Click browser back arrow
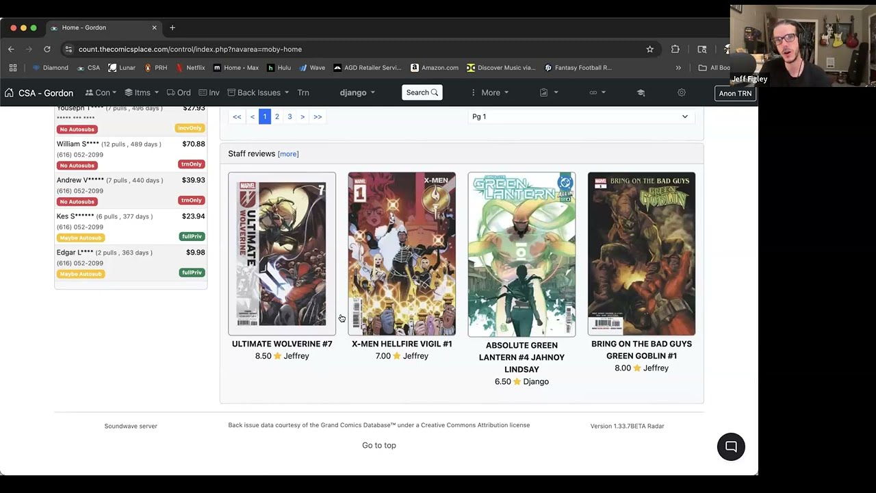Image resolution: width=876 pixels, height=493 pixels. [11, 49]
